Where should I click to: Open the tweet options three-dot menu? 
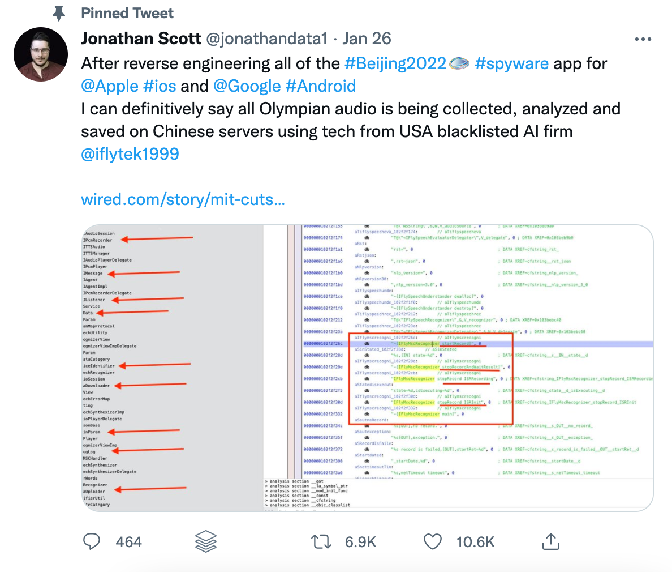(643, 39)
